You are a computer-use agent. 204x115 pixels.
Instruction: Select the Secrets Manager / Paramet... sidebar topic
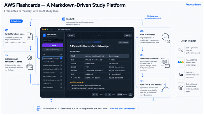pos(53,58)
